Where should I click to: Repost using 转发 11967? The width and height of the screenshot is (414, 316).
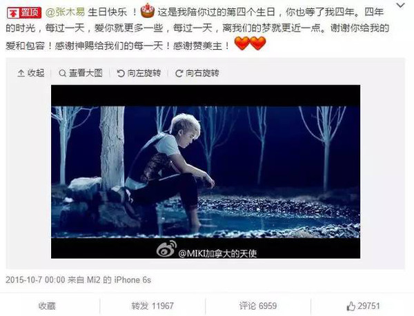coord(152,306)
